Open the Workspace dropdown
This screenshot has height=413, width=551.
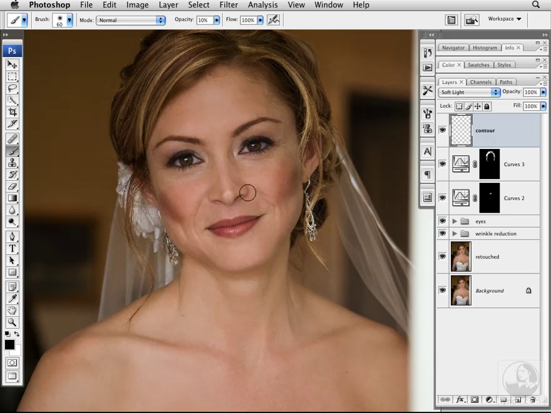click(505, 19)
